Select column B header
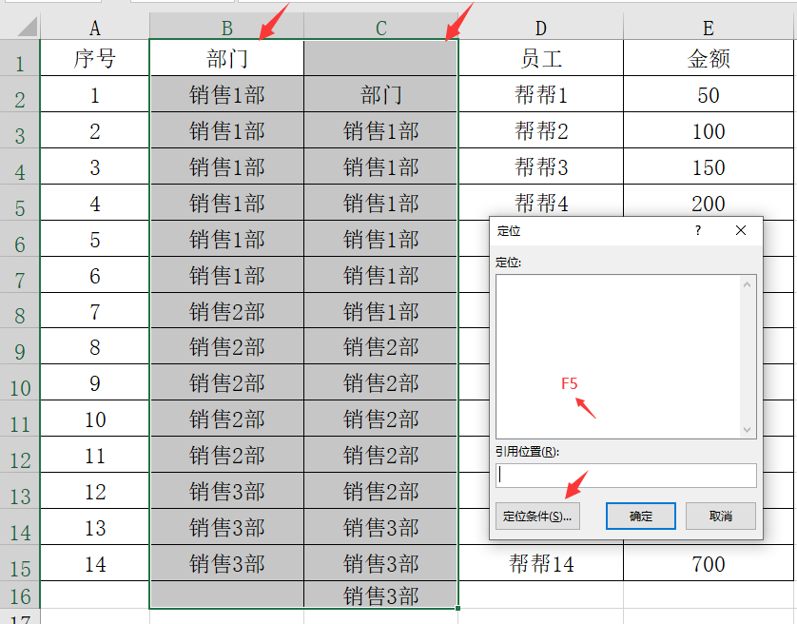This screenshot has height=624, width=797. [x=226, y=28]
